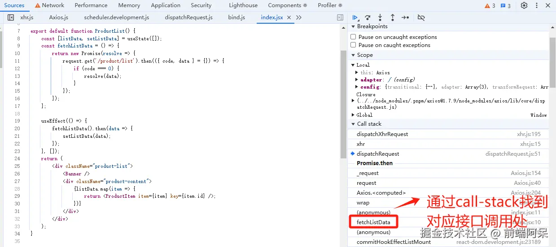Expand the 'this: Axios' entry

pos(357,72)
